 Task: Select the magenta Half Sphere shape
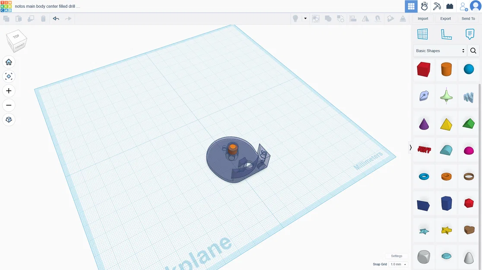pyautogui.click(x=469, y=151)
